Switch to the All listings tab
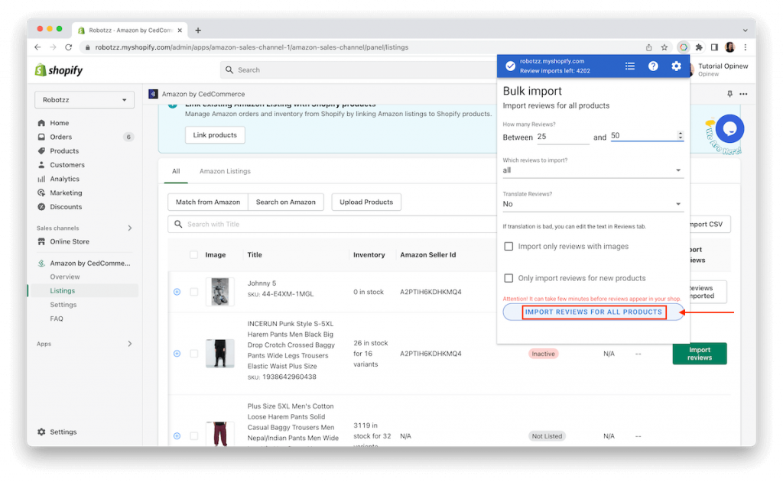The height and width of the screenshot is (482, 783). point(176,171)
